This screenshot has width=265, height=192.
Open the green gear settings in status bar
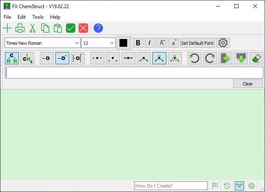coord(252,186)
